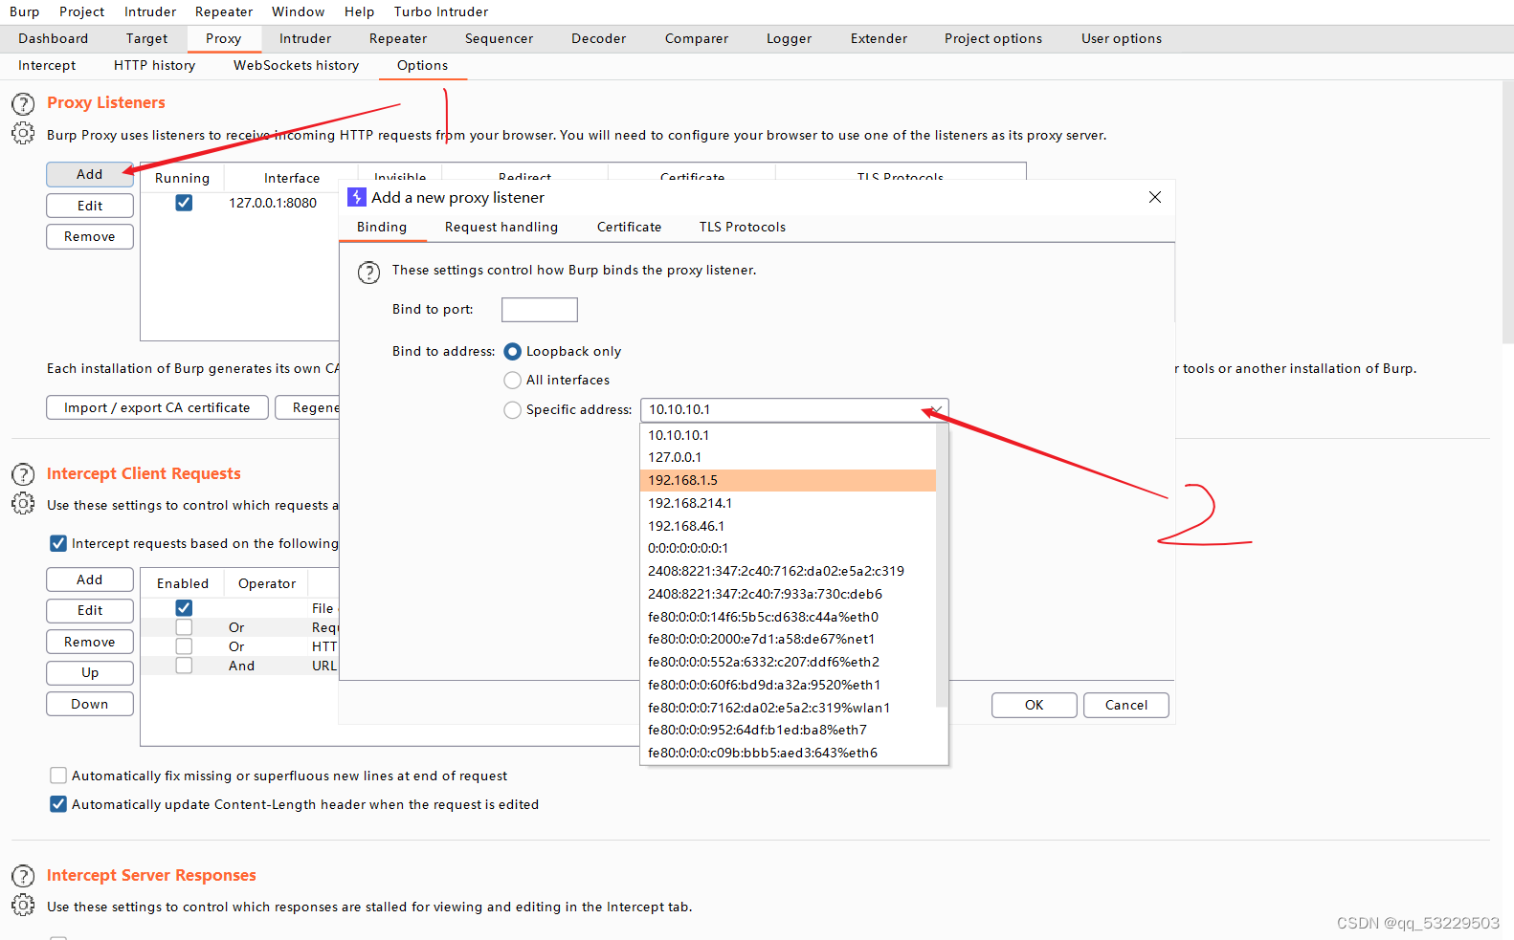Select Loopback only radio button
This screenshot has height=940, width=1514.
[513, 352]
